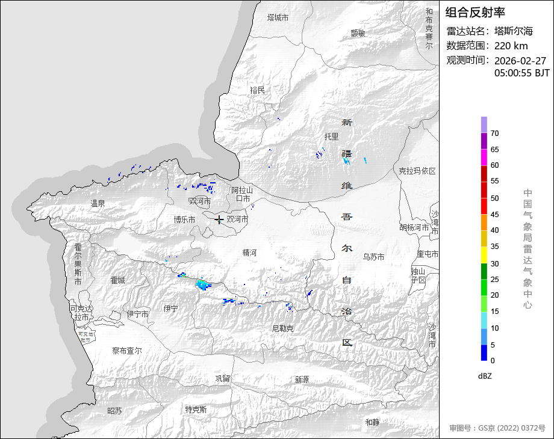Select the 温泉 county label

pyautogui.click(x=98, y=204)
